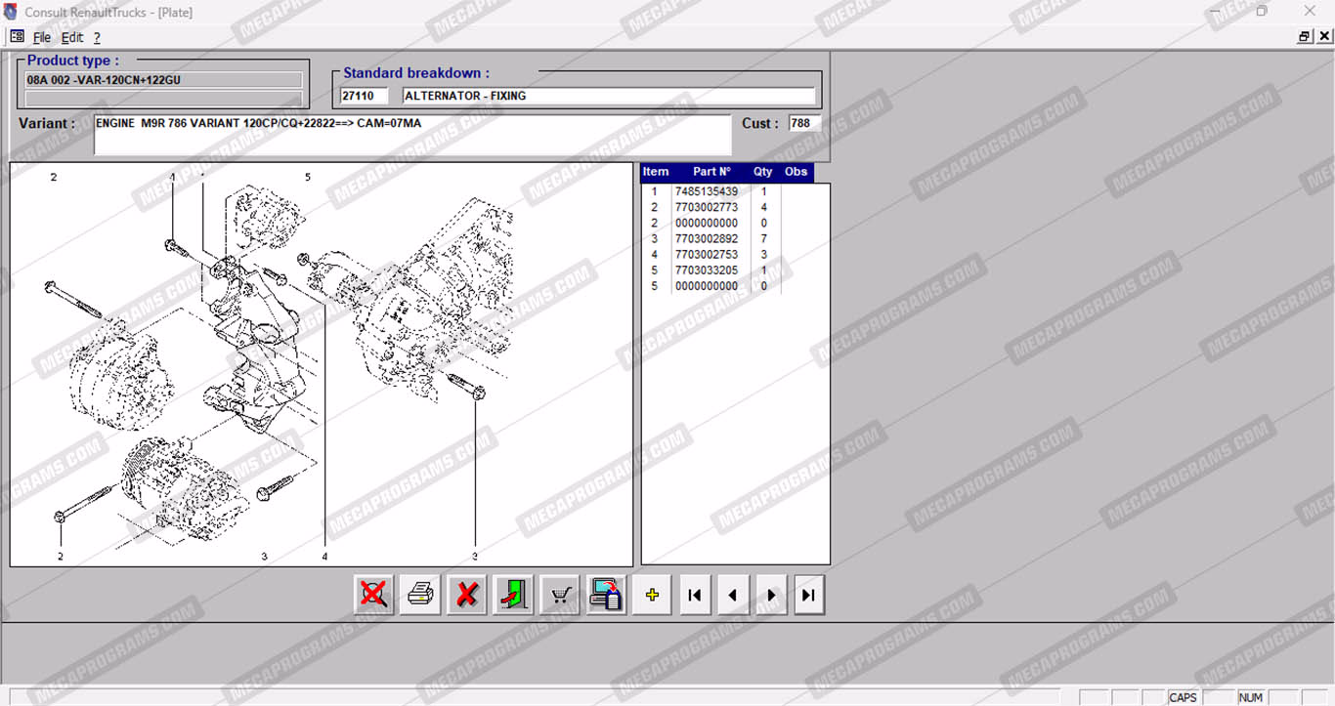Image resolution: width=1335 pixels, height=706 pixels.
Task: Exit via the green door icon
Action: point(513,595)
